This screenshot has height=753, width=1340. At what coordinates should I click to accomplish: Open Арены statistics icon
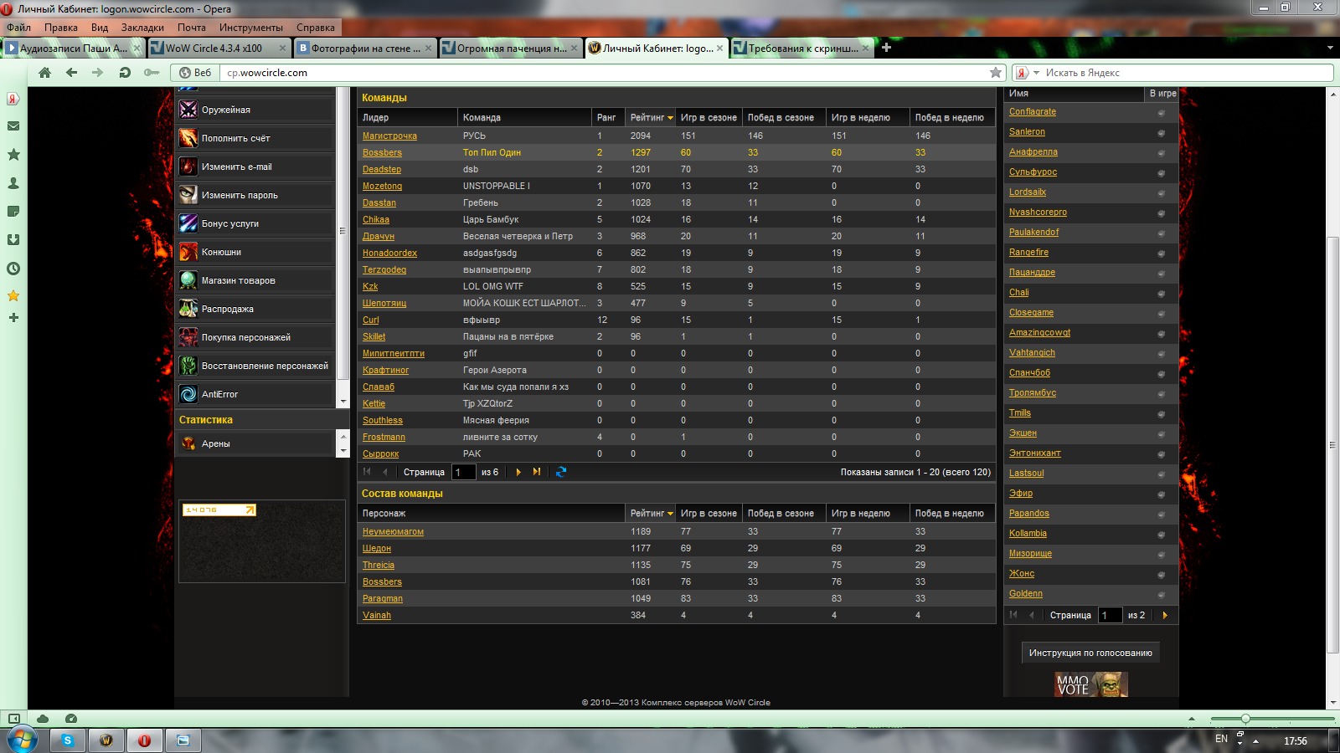tap(188, 443)
